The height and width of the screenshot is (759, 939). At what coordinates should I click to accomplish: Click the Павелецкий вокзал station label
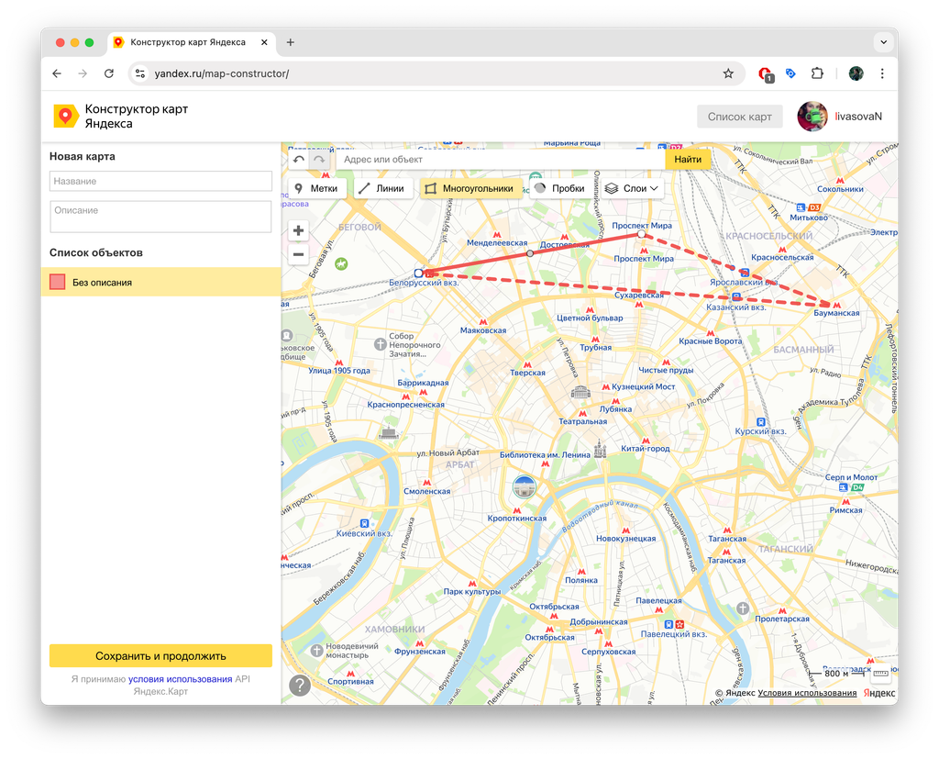pos(674,634)
